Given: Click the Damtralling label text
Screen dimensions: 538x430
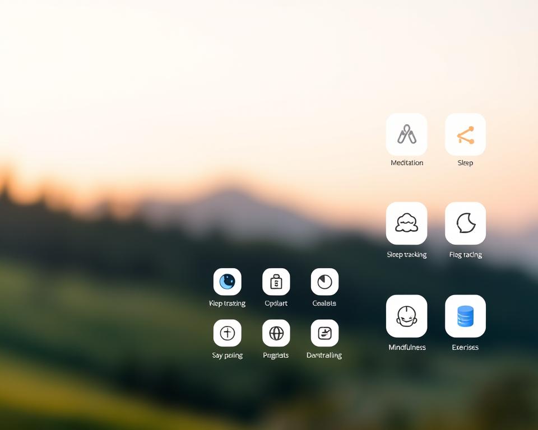Looking at the screenshot, I should coord(324,355).
